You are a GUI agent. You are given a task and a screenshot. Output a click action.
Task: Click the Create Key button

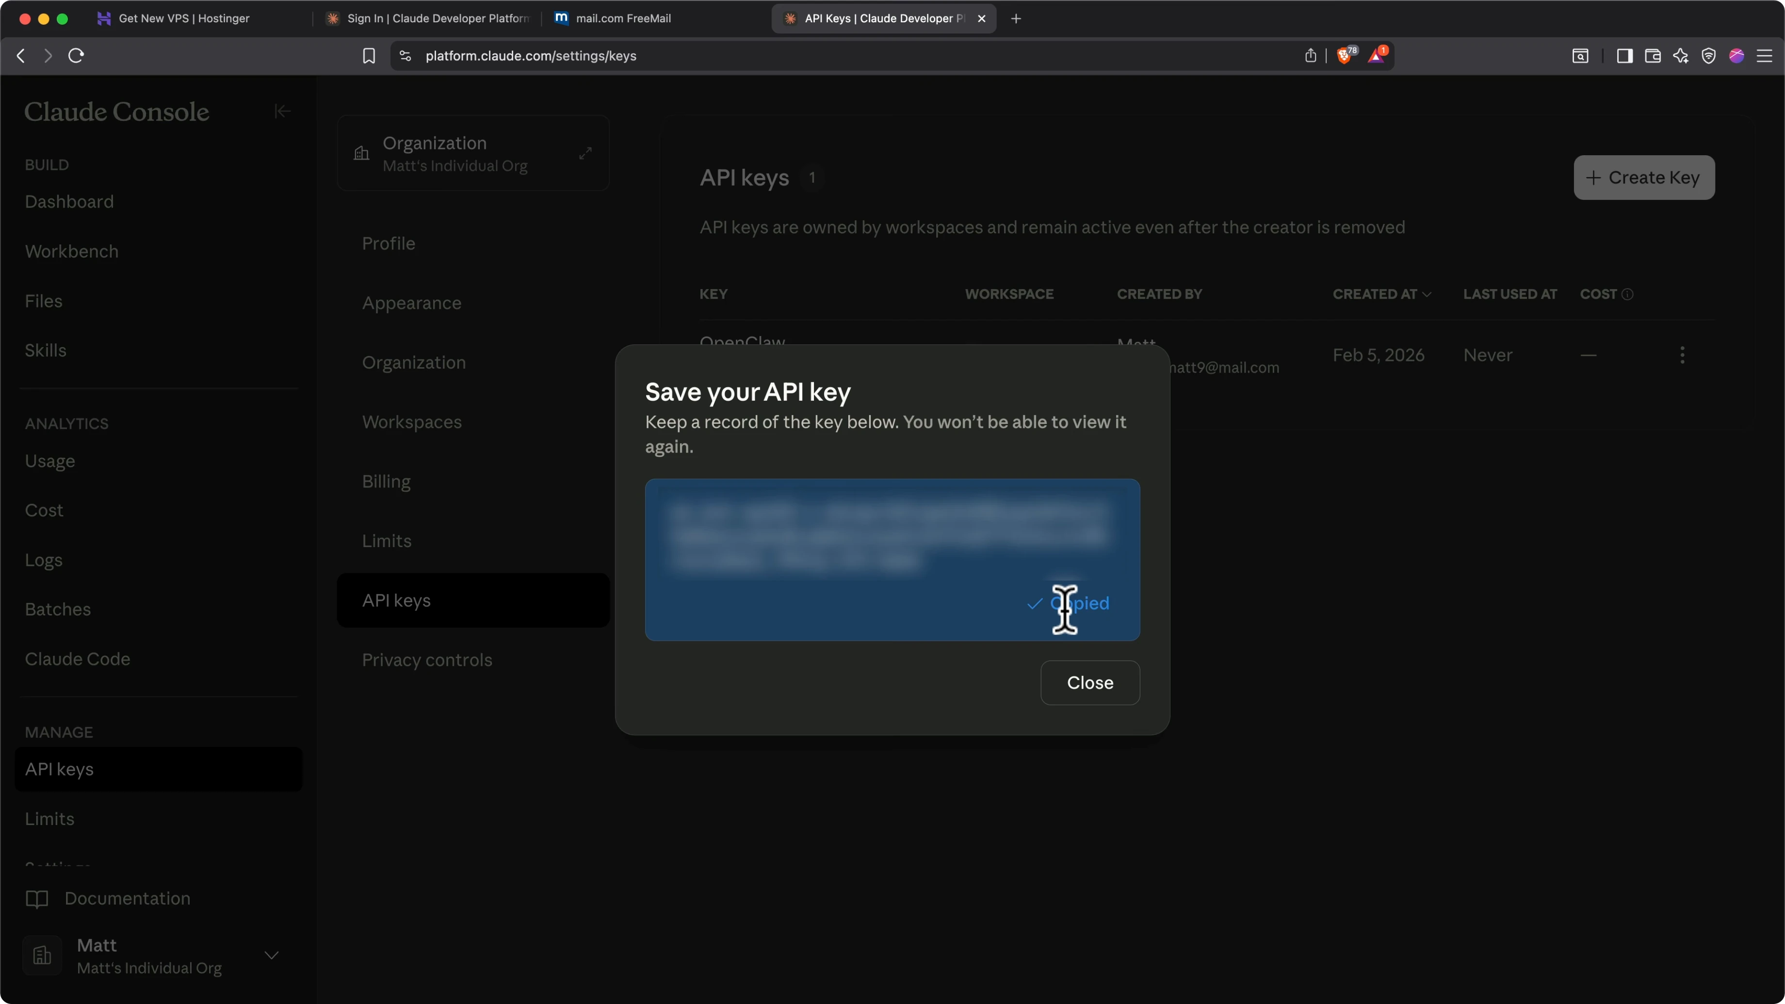click(x=1644, y=178)
